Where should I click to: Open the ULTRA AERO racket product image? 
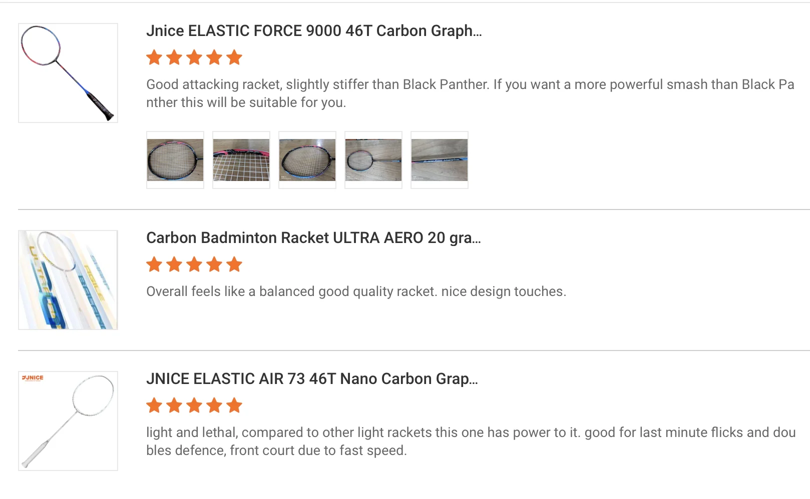click(68, 280)
